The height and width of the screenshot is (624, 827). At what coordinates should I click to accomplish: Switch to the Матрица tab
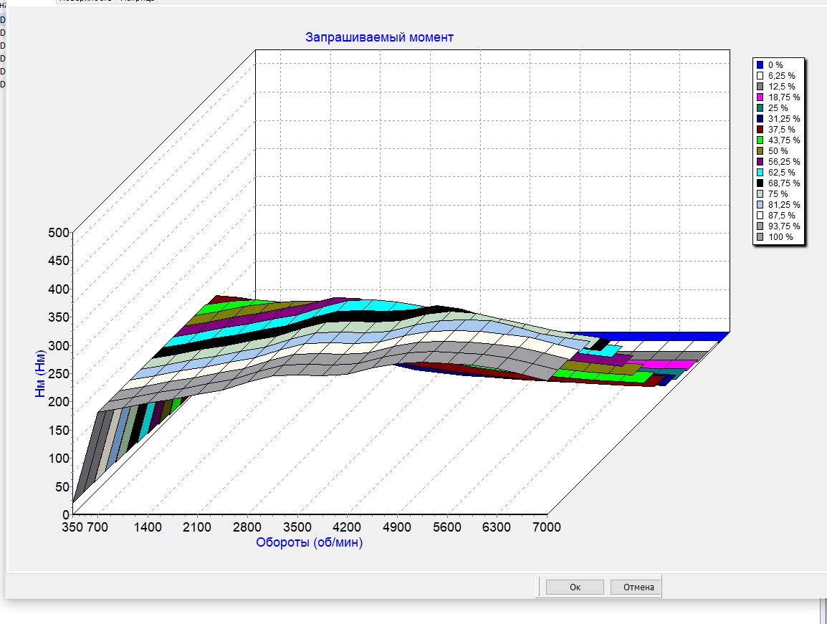click(x=138, y=1)
